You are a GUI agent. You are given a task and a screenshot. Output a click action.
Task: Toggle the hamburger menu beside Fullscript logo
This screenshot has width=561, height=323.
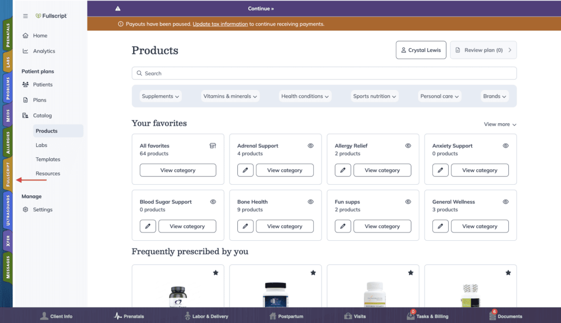tap(25, 16)
